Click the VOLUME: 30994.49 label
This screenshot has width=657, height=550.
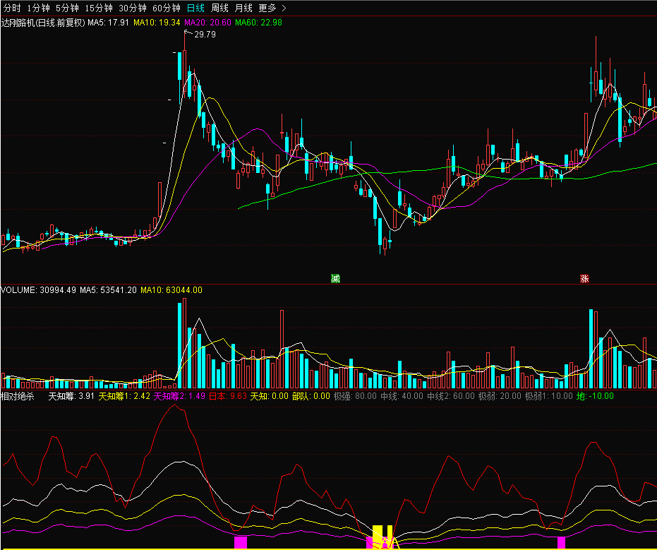tap(39, 290)
